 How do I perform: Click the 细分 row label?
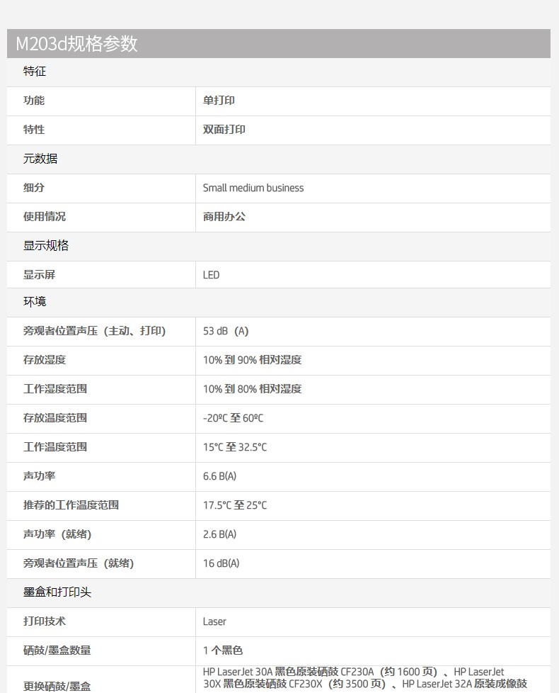pyautogui.click(x=34, y=188)
